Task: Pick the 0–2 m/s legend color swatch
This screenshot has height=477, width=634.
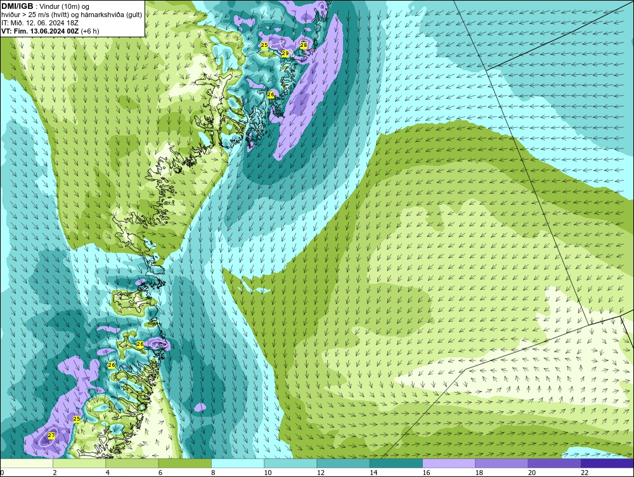Action: point(27,463)
